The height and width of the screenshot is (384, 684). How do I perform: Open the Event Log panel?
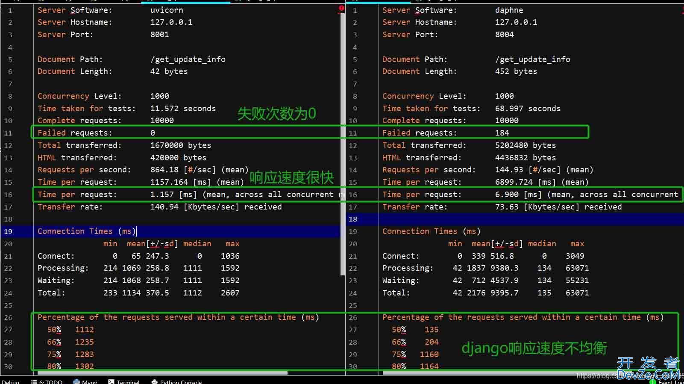(x=667, y=381)
